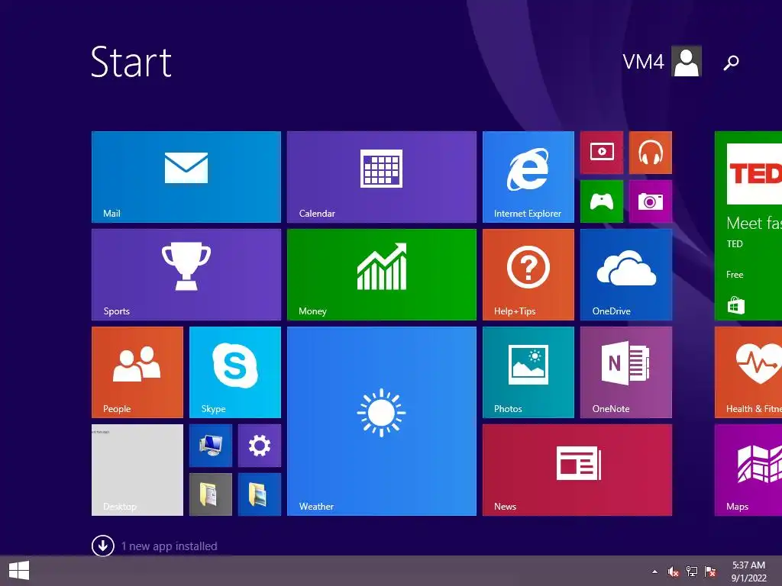
Task: Open the Documents folder tile
Action: pyautogui.click(x=211, y=494)
